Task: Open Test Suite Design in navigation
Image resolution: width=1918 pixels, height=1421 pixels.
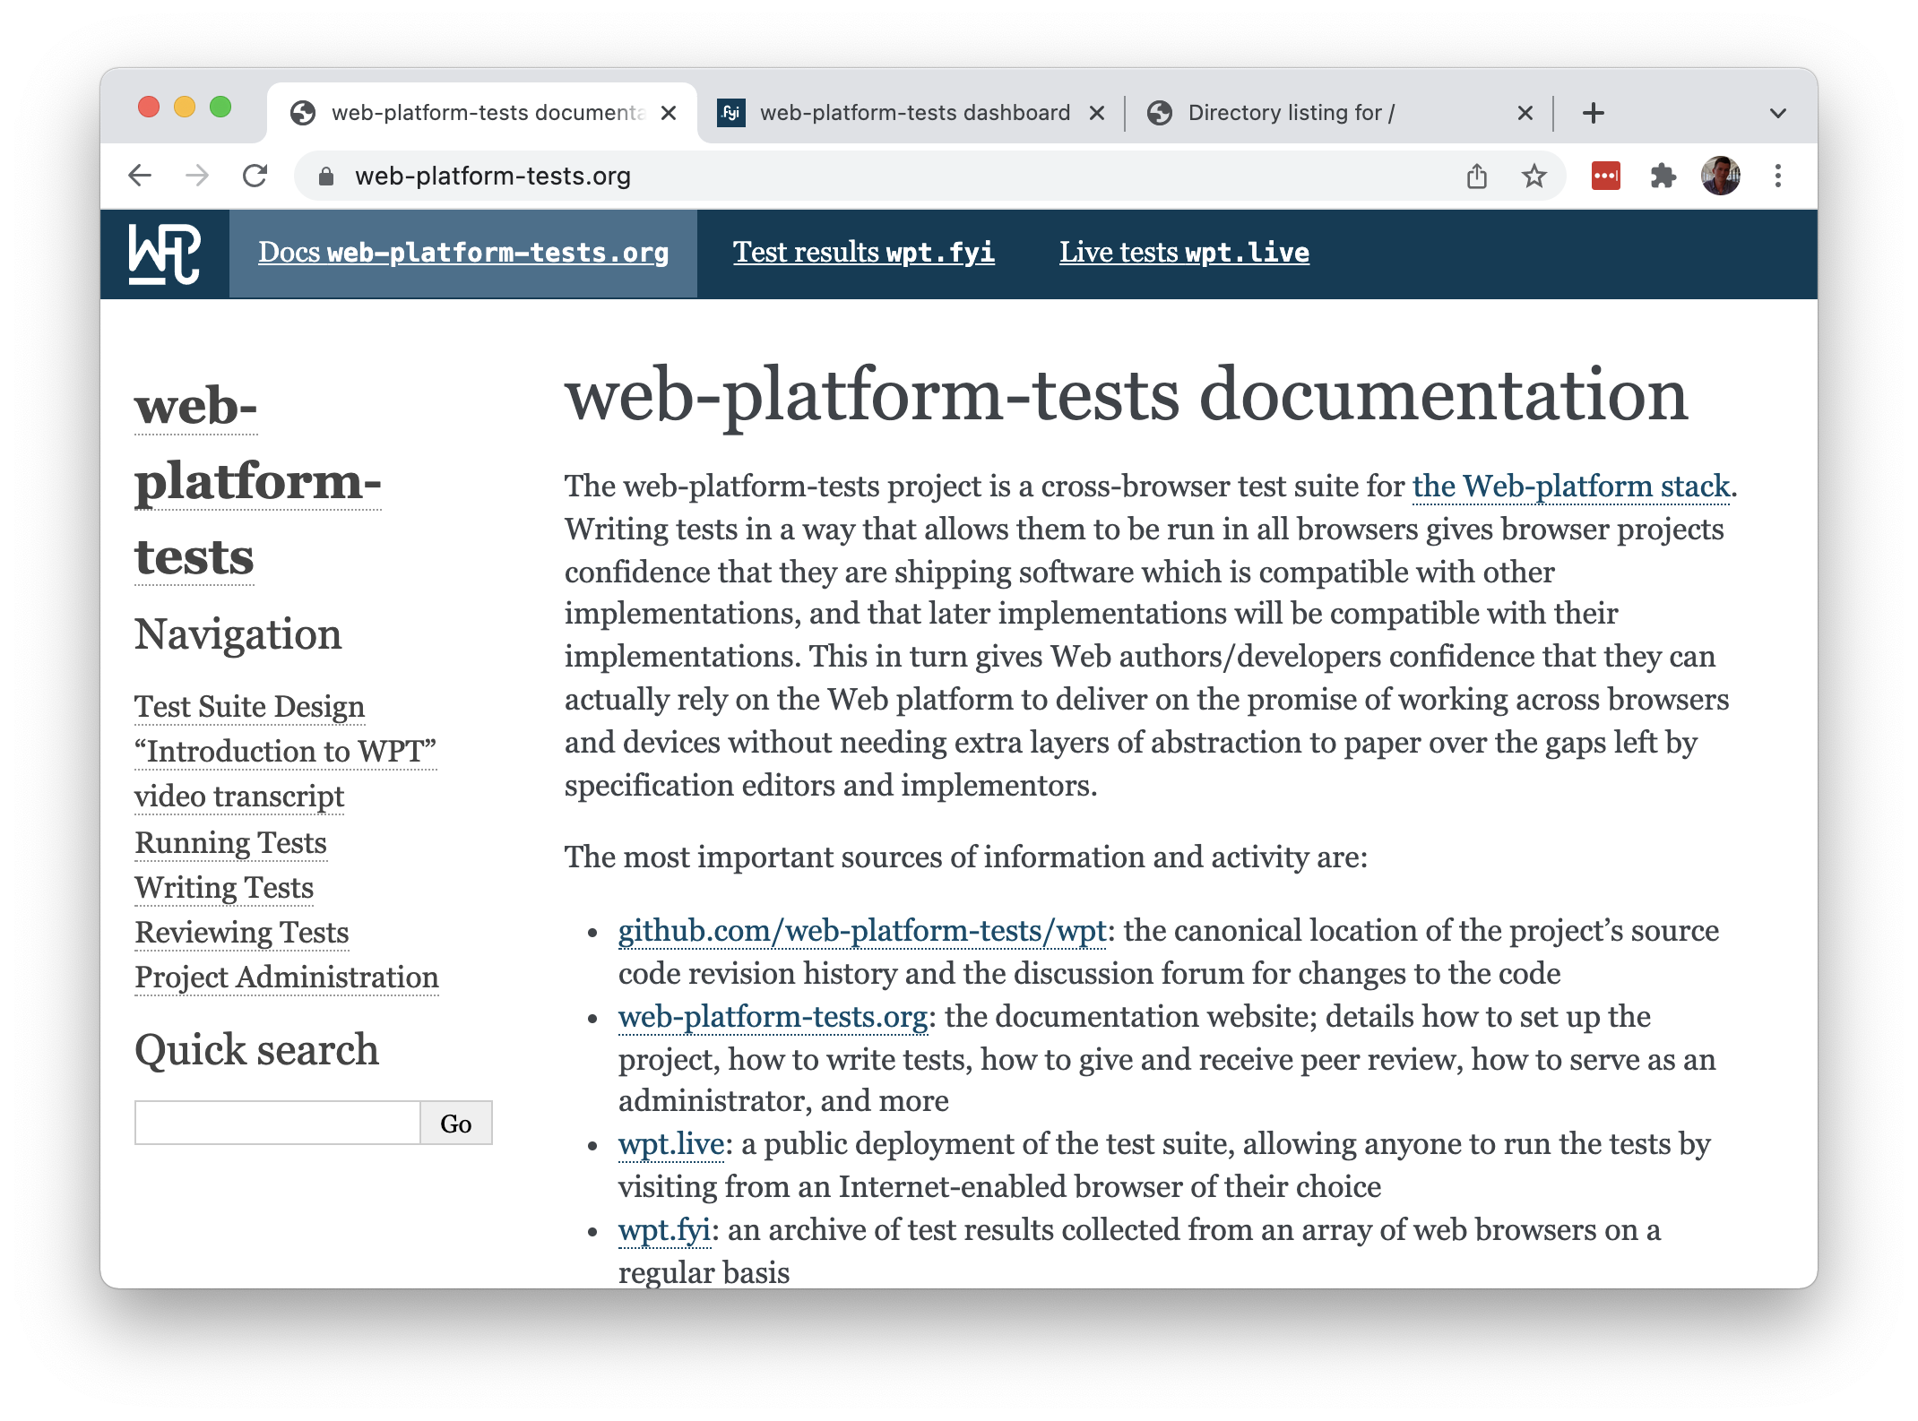Action: 249,706
